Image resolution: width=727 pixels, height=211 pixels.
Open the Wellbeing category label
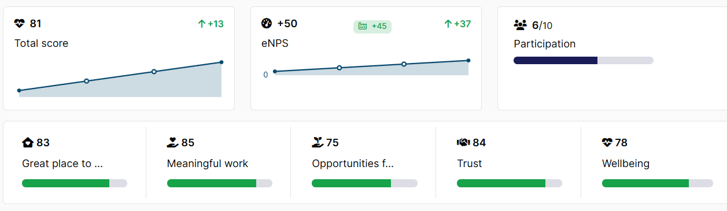tap(626, 164)
